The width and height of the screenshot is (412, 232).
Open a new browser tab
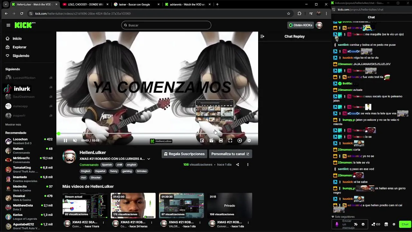tap(217, 5)
